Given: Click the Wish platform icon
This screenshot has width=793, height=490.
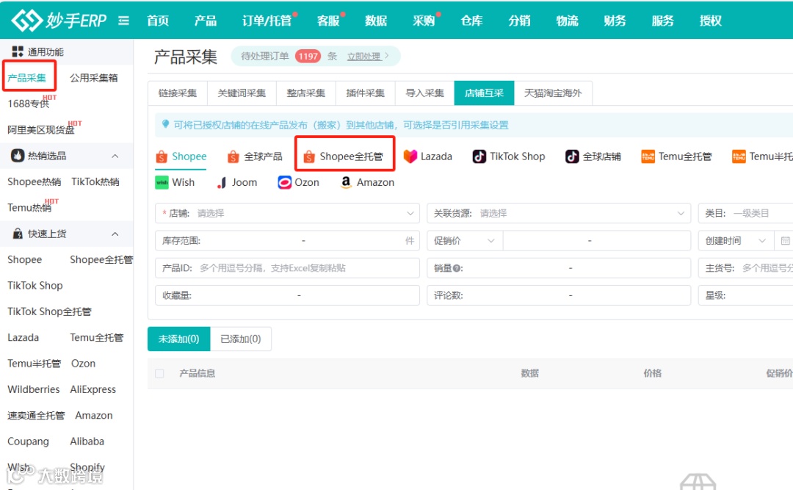Looking at the screenshot, I should (x=162, y=182).
